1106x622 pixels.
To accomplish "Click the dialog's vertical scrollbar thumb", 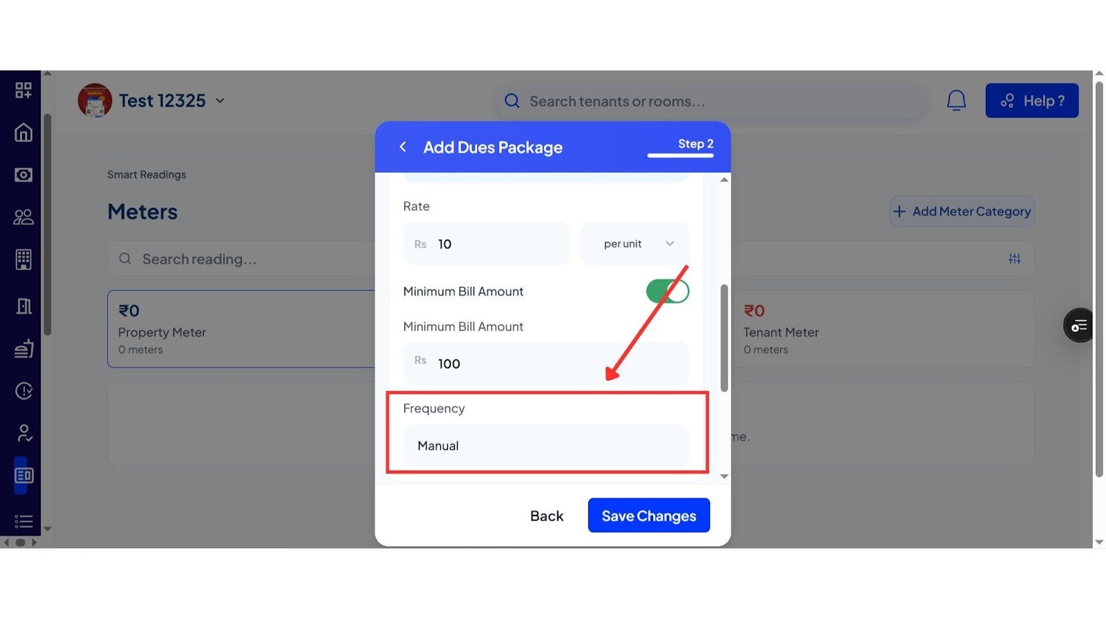I will [x=724, y=337].
